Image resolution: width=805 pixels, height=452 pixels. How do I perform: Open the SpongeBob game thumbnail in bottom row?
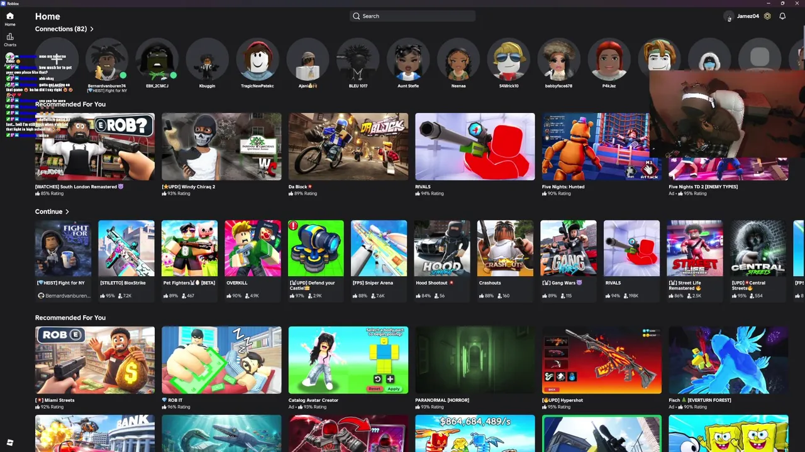click(728, 433)
